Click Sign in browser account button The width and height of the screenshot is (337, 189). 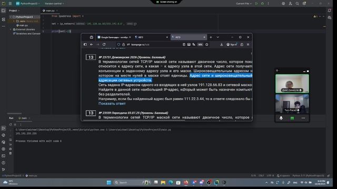point(232,45)
